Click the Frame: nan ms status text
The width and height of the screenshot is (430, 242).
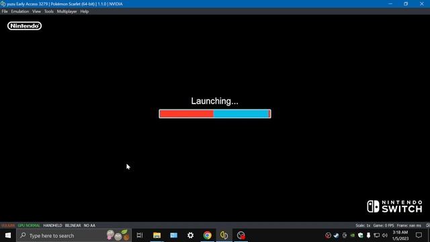click(x=409, y=226)
